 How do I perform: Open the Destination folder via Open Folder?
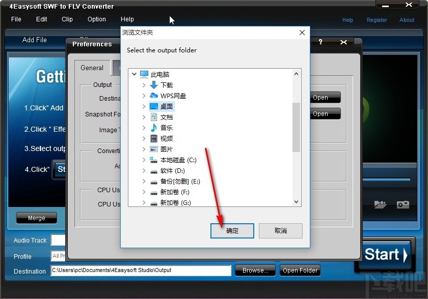pyautogui.click(x=300, y=271)
